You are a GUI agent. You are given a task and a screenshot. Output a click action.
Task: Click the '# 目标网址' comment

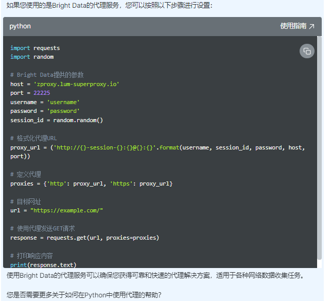click(26, 202)
